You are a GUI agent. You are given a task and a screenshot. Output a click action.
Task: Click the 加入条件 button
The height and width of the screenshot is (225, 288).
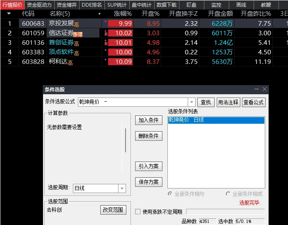coord(149,120)
